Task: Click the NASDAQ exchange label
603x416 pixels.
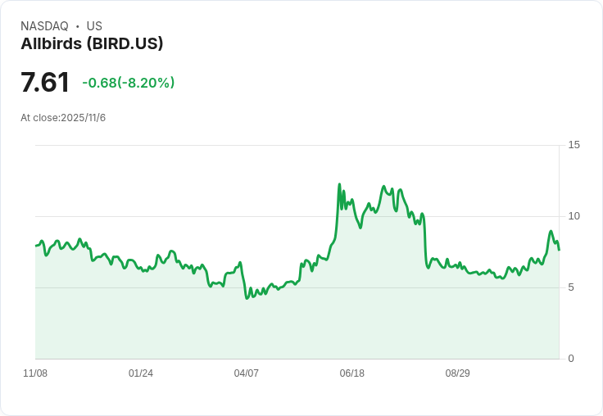Action: (44, 26)
